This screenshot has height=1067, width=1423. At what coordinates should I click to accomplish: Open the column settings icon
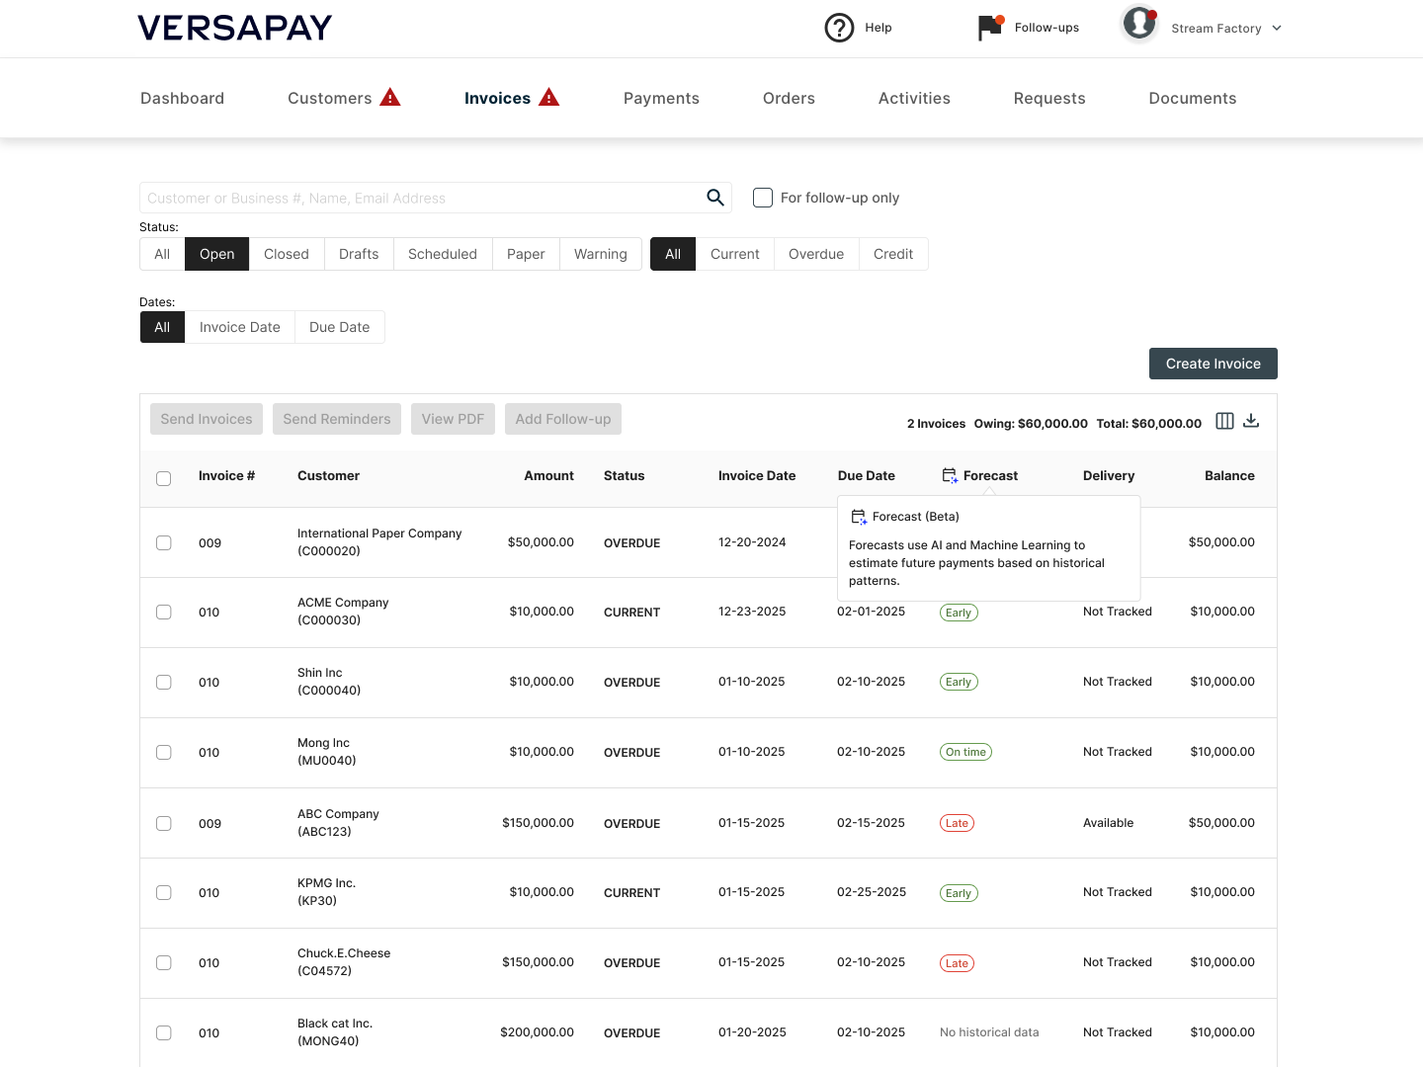1224,421
